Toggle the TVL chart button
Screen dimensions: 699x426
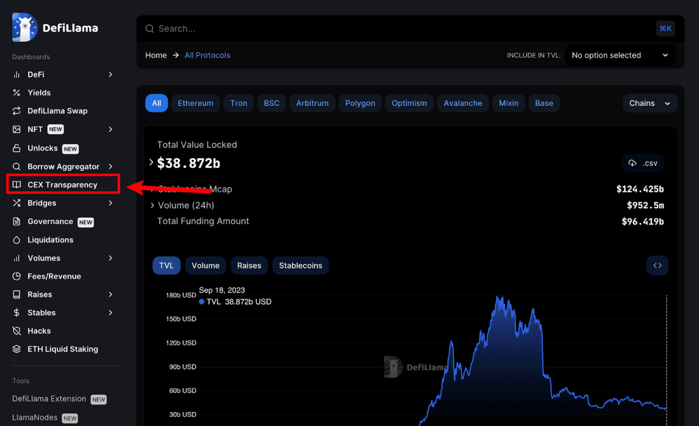[167, 265]
